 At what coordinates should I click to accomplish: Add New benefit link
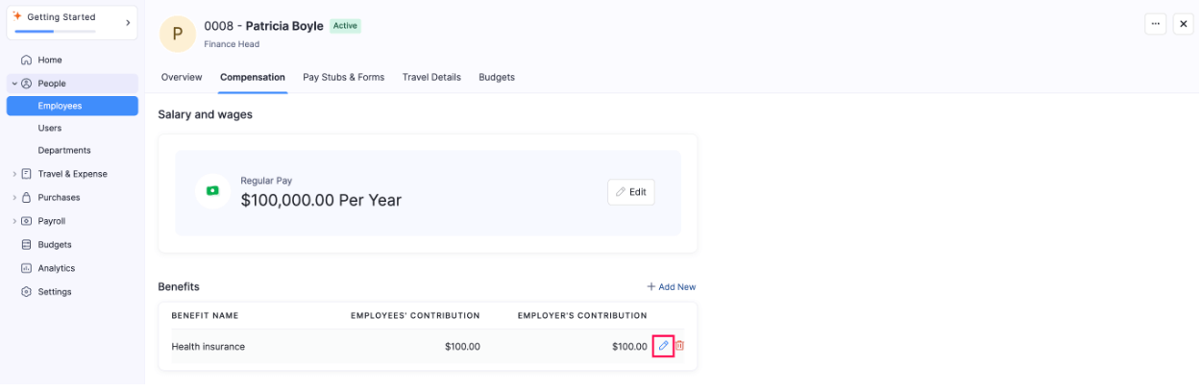(671, 286)
